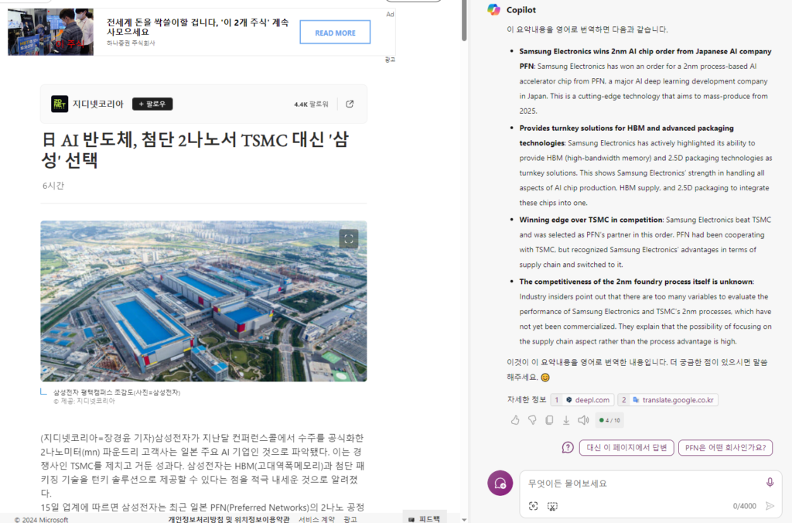Viewport: 792px width, 523px height.
Task: Click the send message arrow
Action: click(x=770, y=506)
